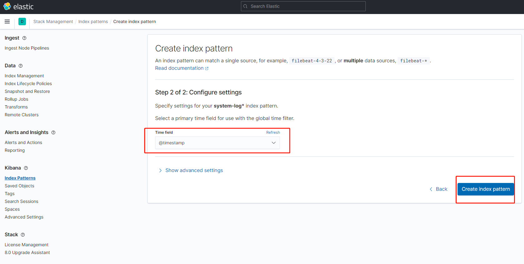The image size is (524, 264).
Task: Open Index Management in sidebar
Action: 24,76
